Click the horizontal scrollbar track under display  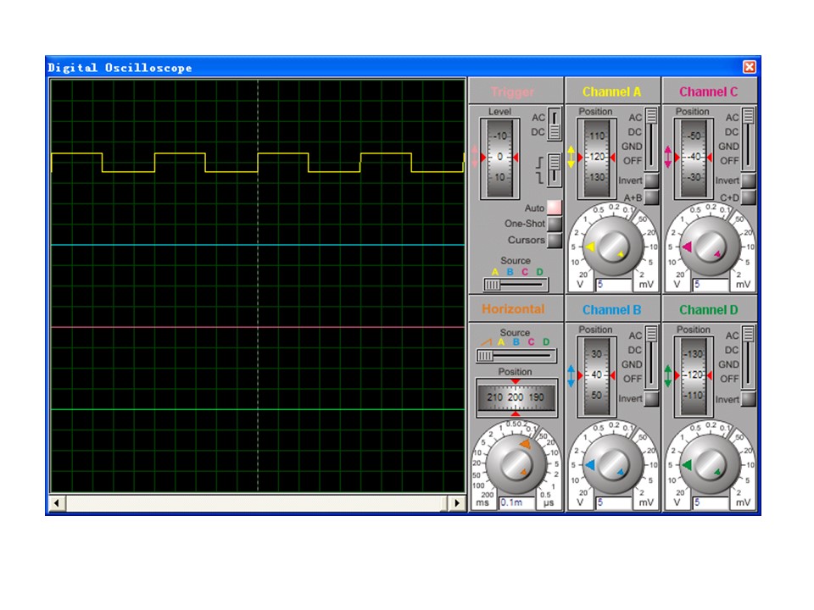(256, 502)
